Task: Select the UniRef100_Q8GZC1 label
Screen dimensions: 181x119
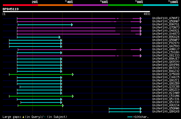Action: (166, 81)
